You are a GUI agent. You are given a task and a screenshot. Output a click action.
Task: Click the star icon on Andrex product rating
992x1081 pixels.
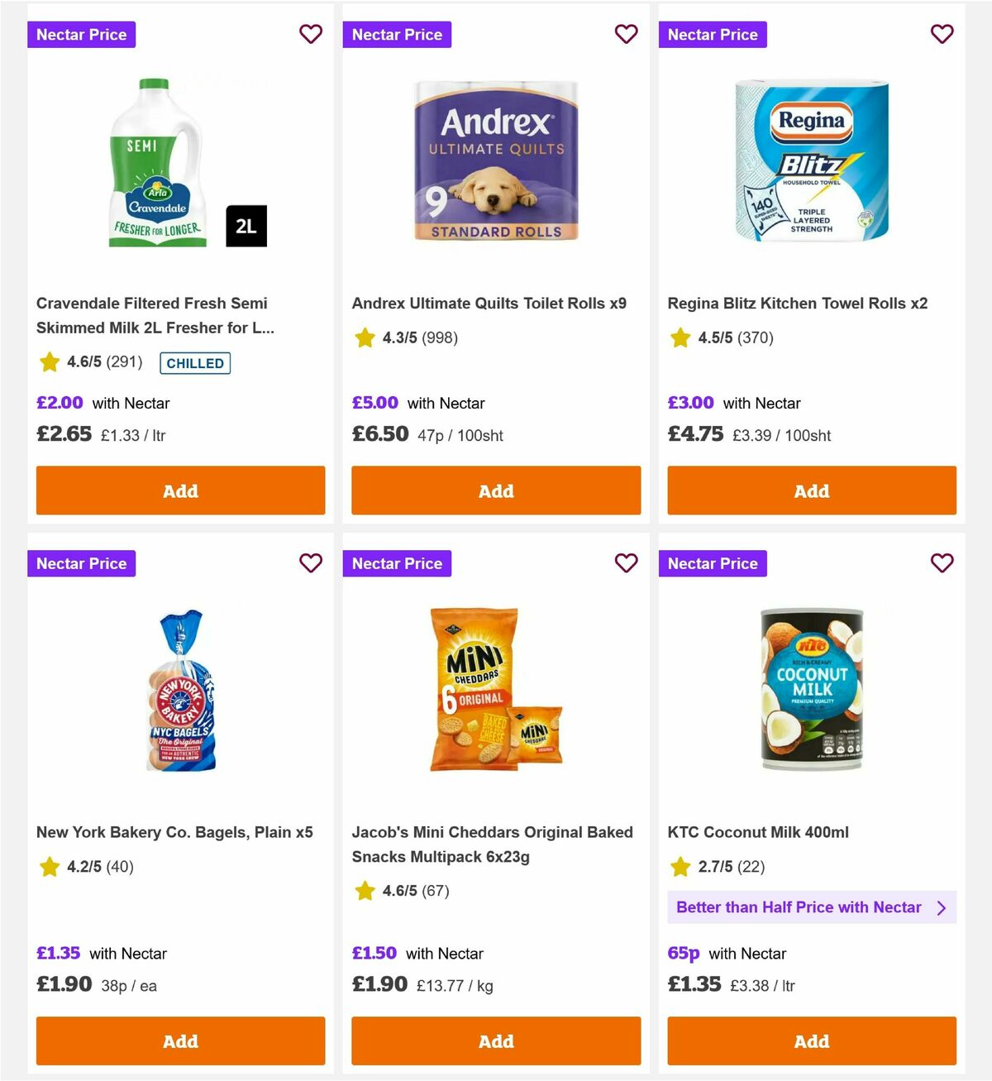pyautogui.click(x=365, y=337)
